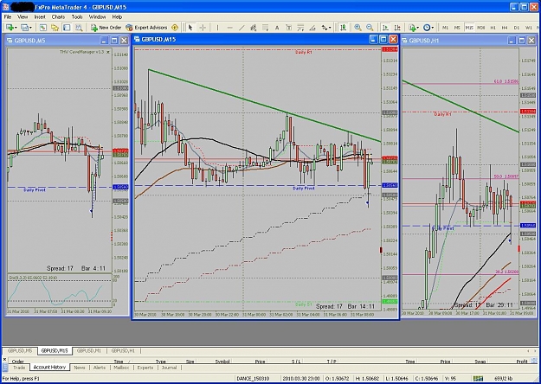Select the text 'A' tool
Viewport: 541px width, 384px height.
coord(277,28)
